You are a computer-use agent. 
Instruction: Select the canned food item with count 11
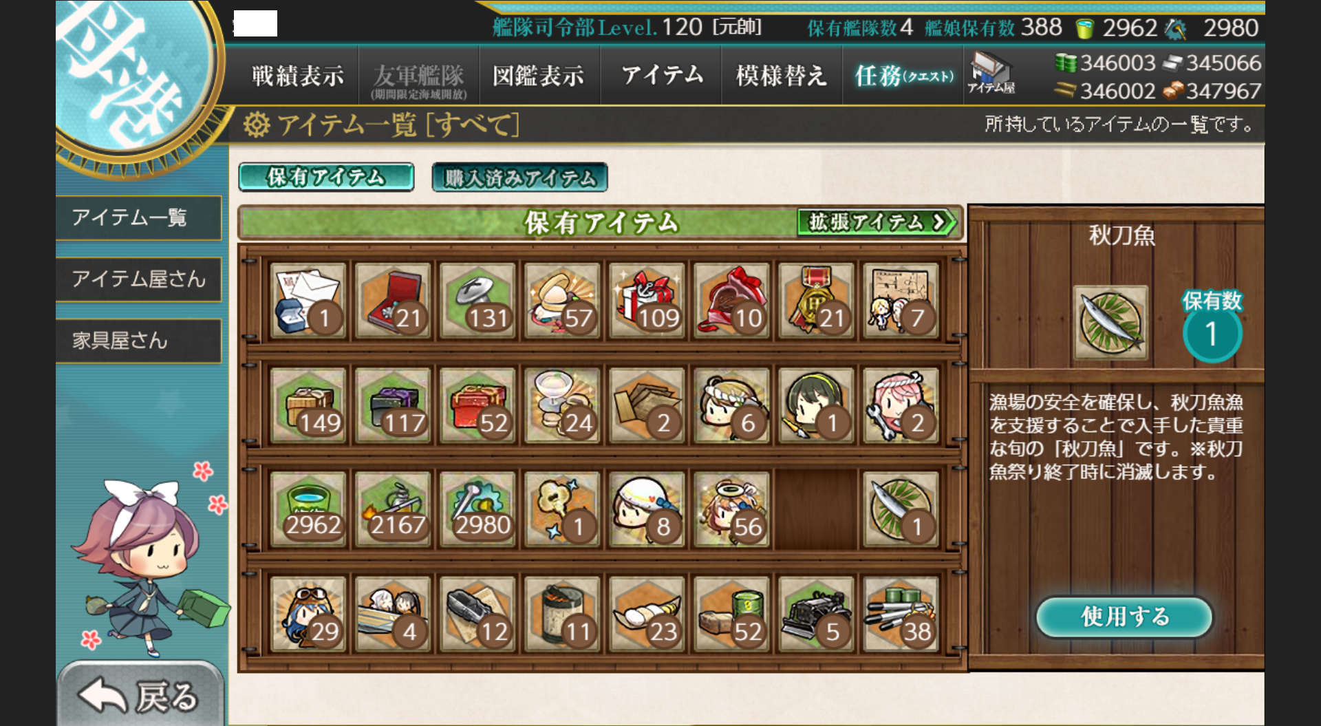tap(562, 615)
